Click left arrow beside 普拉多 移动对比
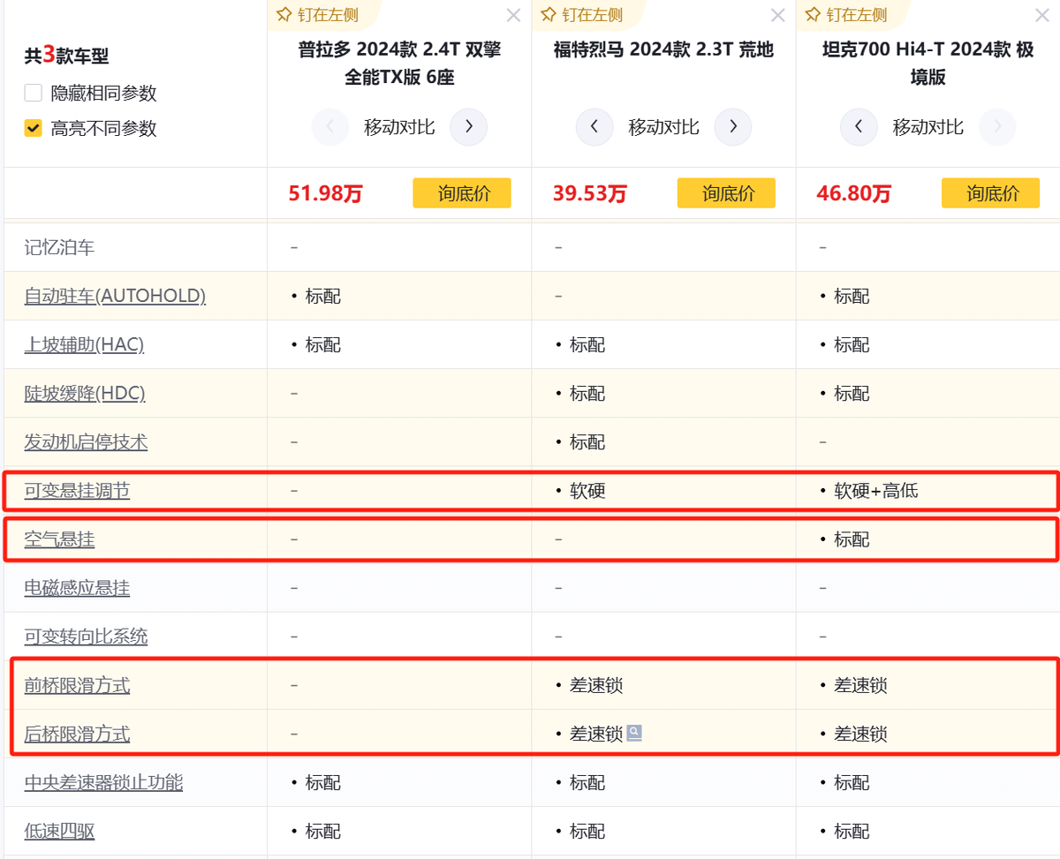Screen dimensions: 1060x859 (330, 126)
